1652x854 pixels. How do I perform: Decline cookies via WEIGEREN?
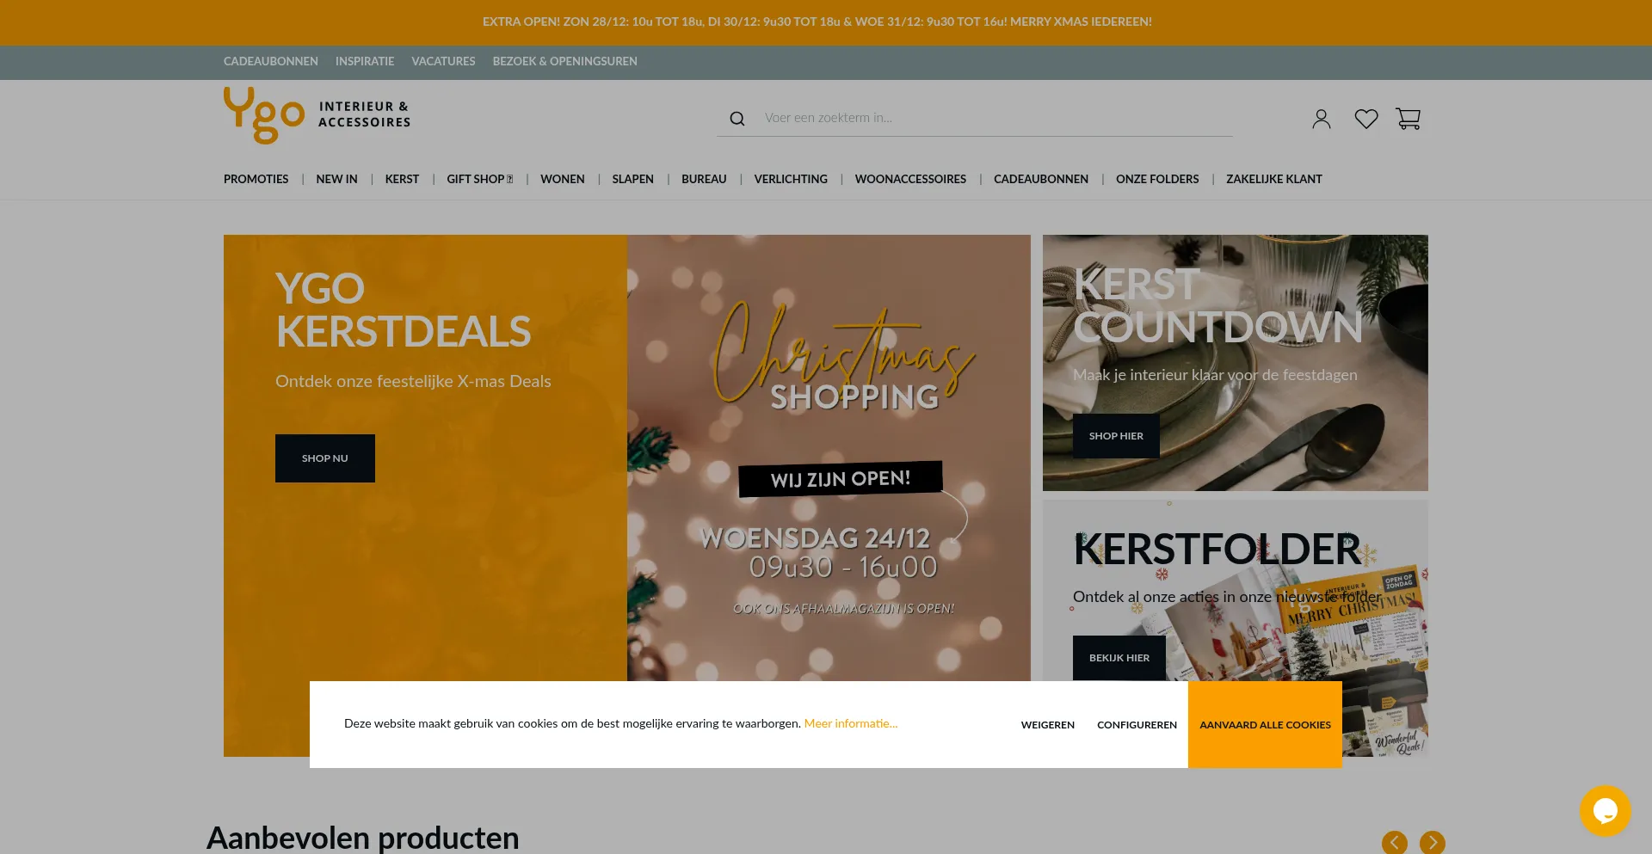(x=1047, y=725)
